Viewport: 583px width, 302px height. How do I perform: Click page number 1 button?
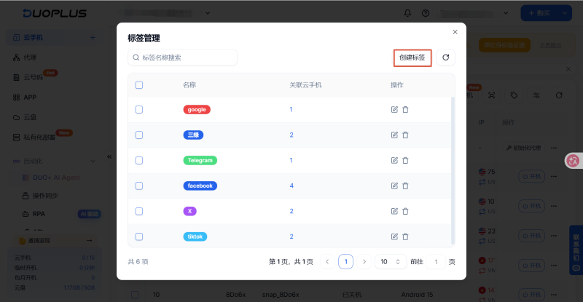point(345,262)
